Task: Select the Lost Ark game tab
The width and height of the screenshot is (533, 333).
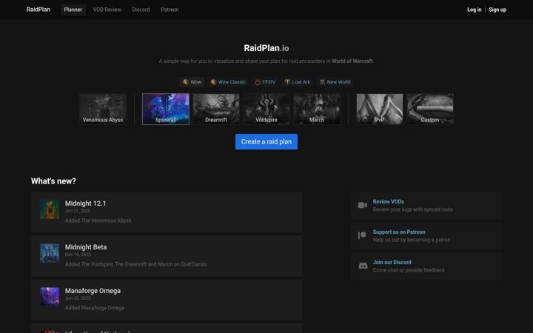Action: point(298,82)
